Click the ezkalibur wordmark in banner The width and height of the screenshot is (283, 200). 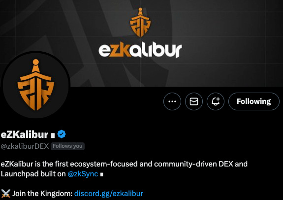[x=140, y=50]
